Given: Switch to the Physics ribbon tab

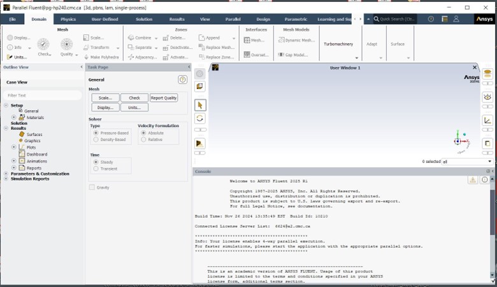Looking at the screenshot, I should 68,19.
